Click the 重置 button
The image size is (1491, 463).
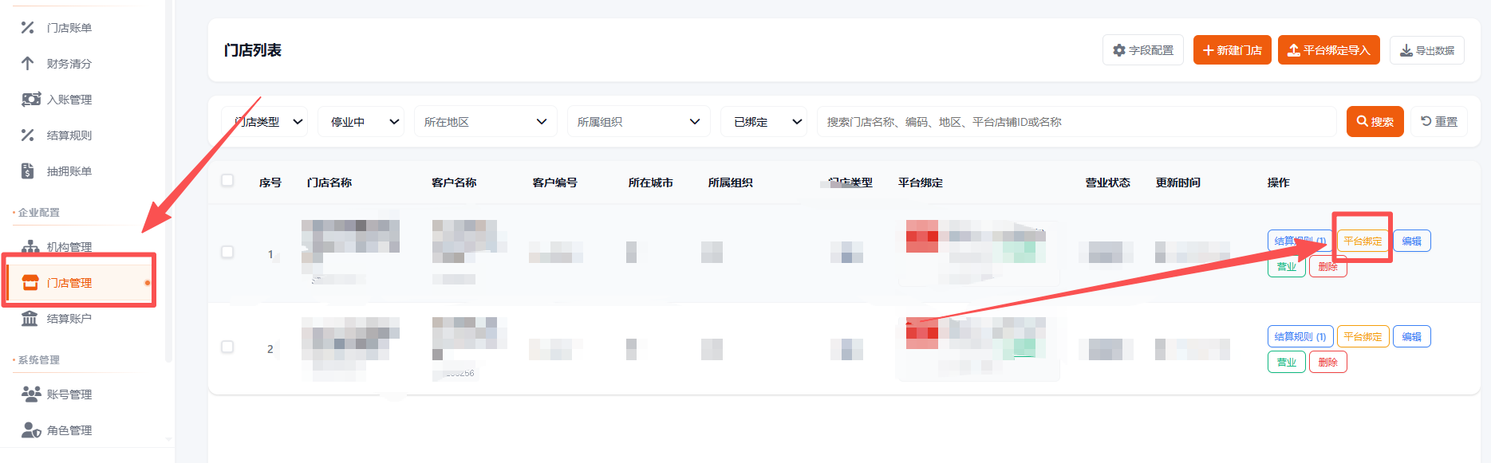pyautogui.click(x=1439, y=121)
